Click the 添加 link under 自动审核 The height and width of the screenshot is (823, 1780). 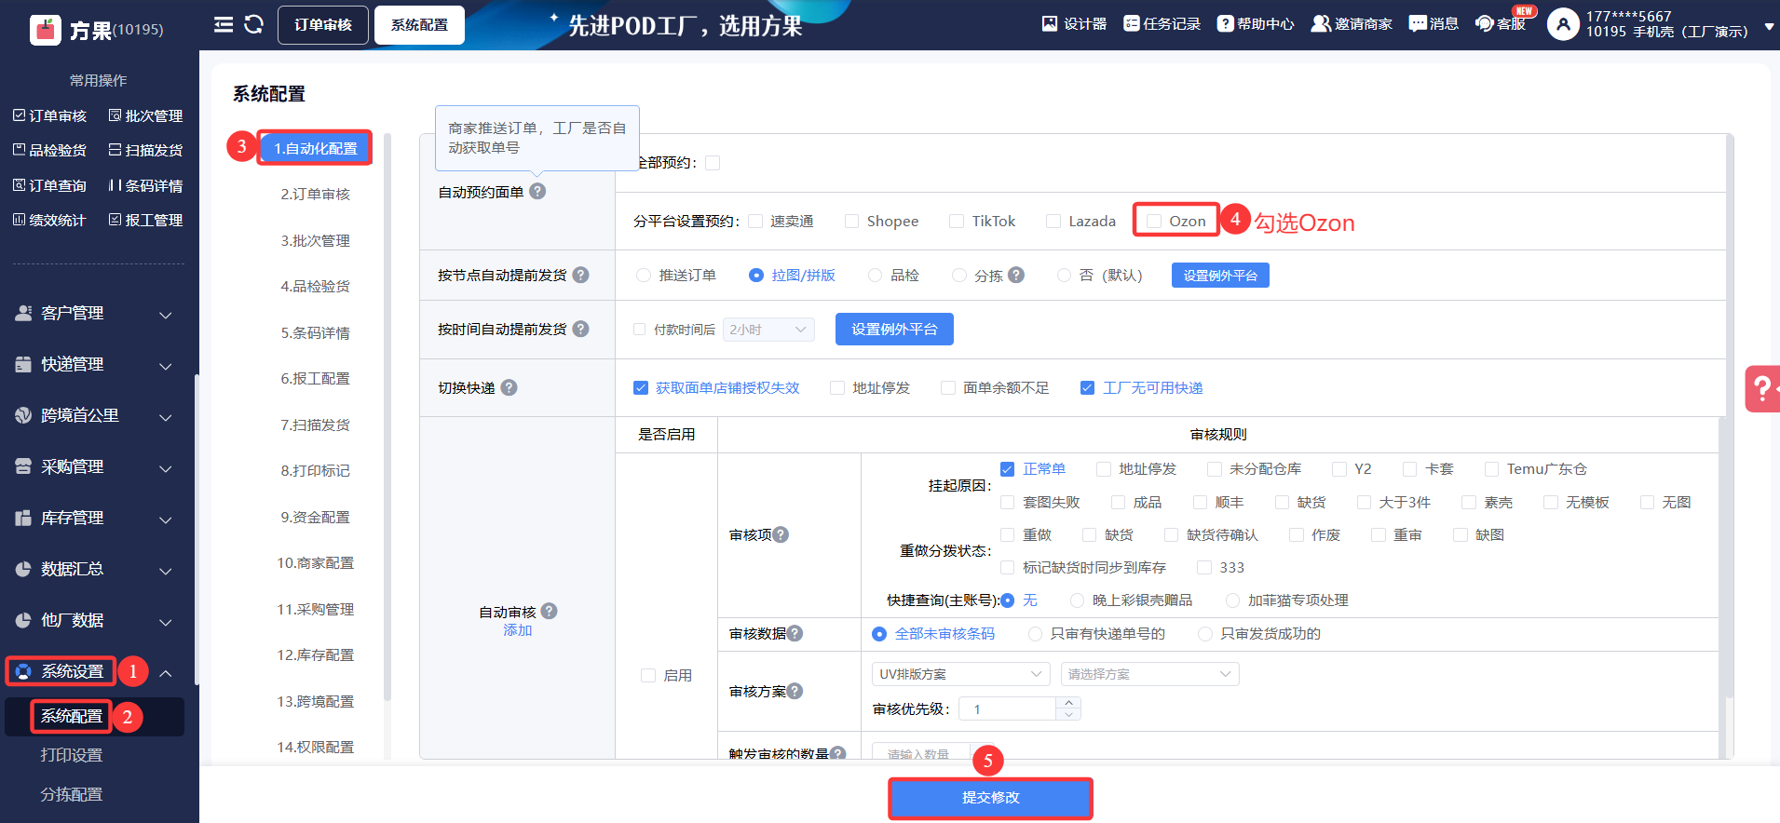click(x=517, y=630)
